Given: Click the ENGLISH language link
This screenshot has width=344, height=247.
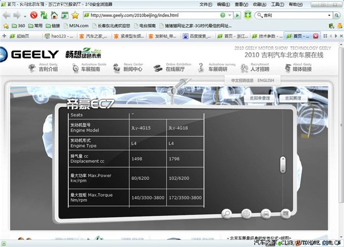Looking at the screenshot, I should click(266, 80).
